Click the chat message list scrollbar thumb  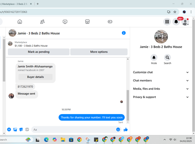point(128,105)
